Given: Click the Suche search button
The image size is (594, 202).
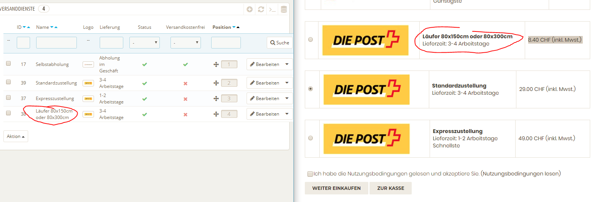Looking at the screenshot, I should click(x=280, y=43).
